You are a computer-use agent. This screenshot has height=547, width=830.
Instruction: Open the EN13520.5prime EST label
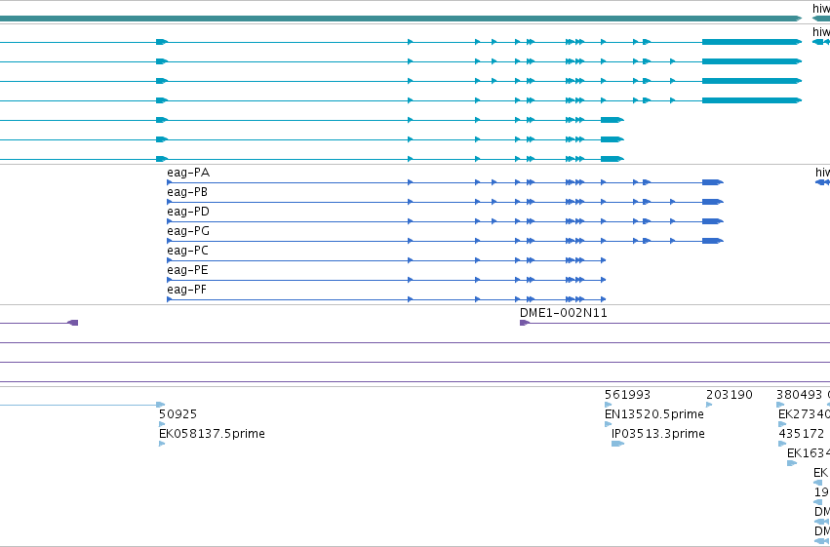click(654, 414)
